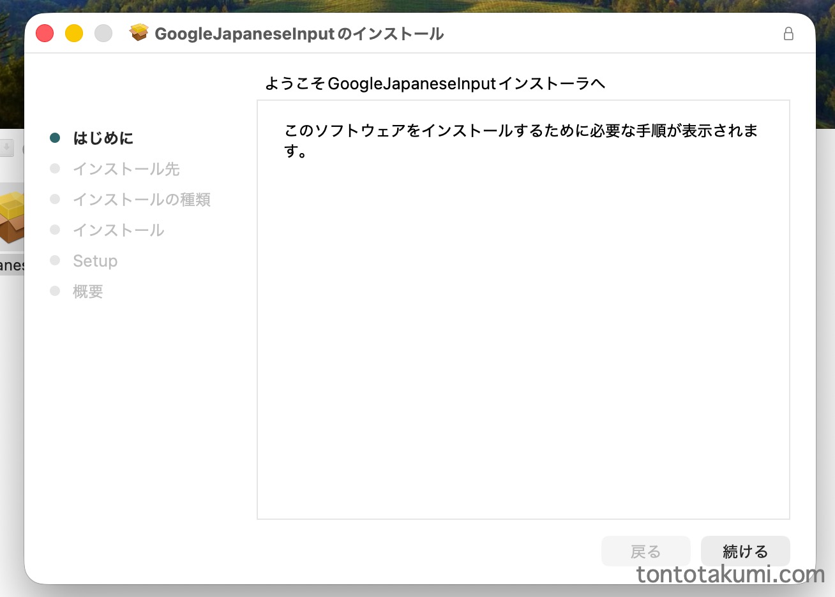Click the GoogleJapaneseInput window title text

pos(299,34)
